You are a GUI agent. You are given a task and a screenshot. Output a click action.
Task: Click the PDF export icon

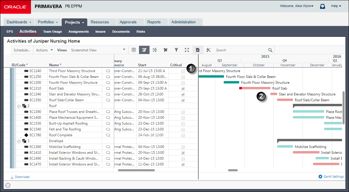(198, 50)
